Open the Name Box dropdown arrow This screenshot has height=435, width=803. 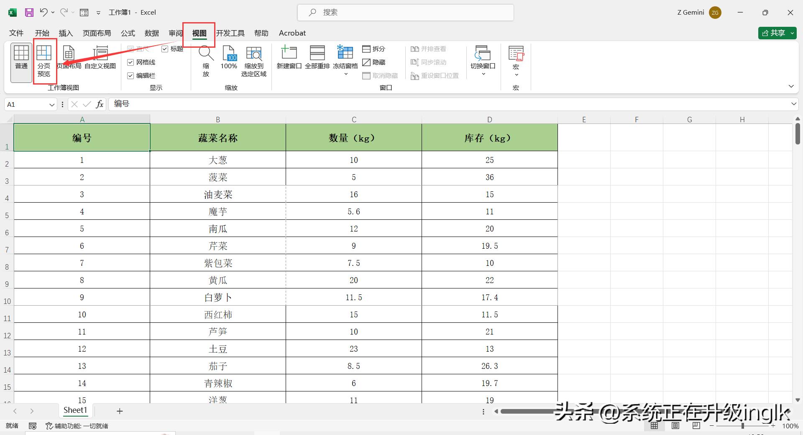[52, 105]
